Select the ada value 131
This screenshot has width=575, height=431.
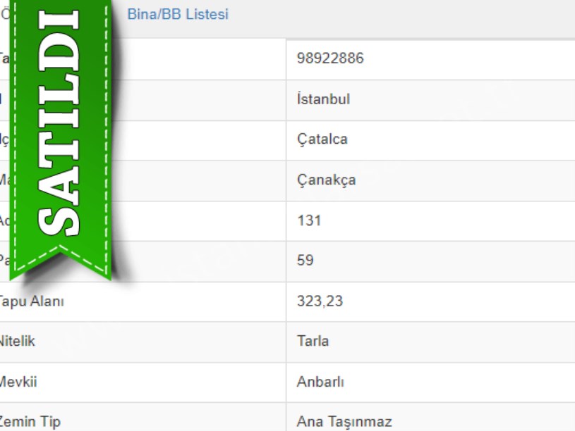point(309,220)
